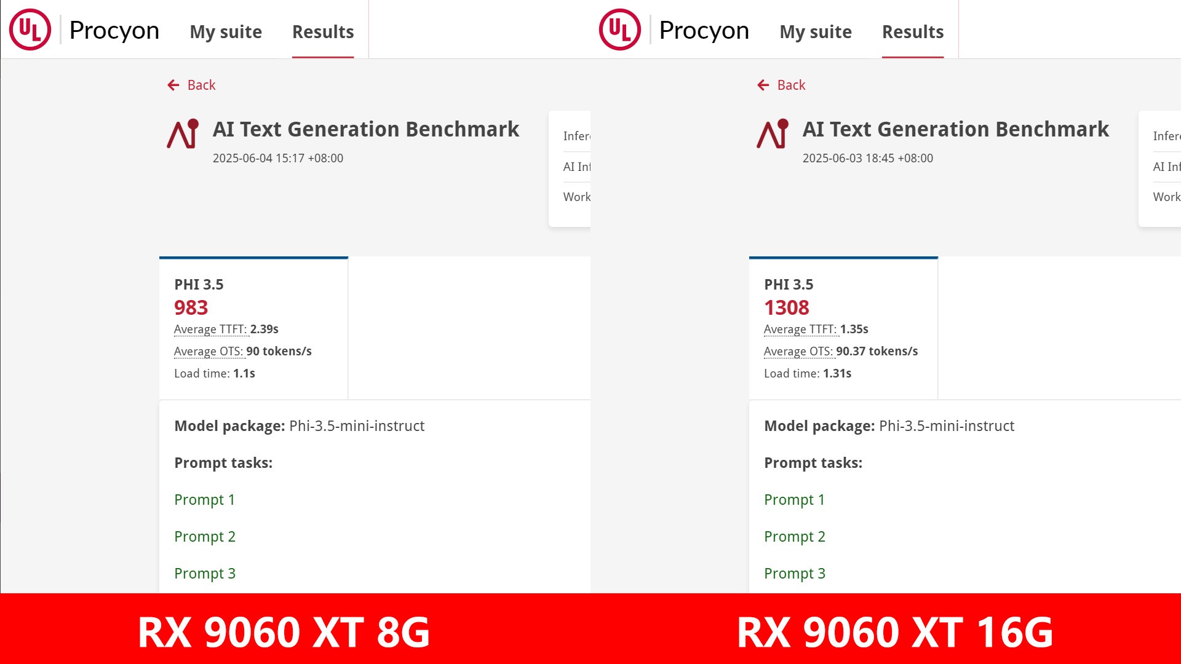Switch to Results tab in left window

pyautogui.click(x=323, y=32)
